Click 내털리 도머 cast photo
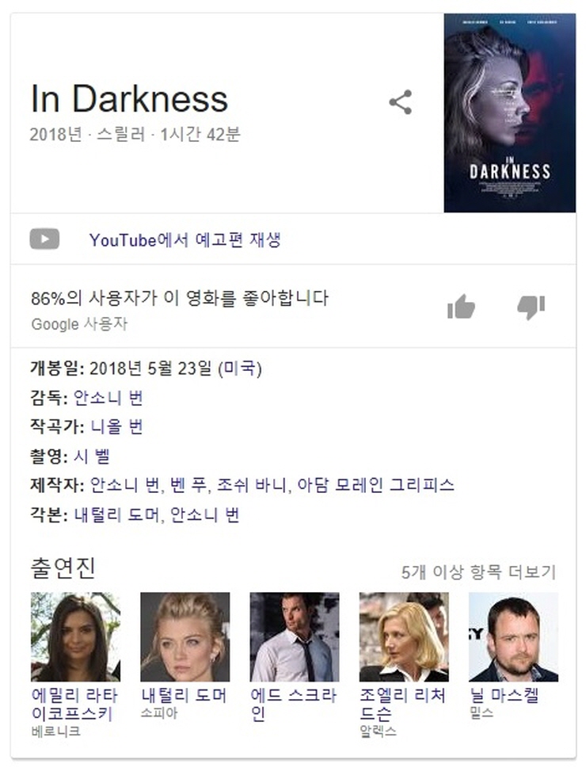 (x=185, y=636)
